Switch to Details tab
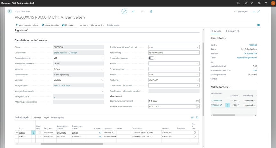This screenshot has height=148, width=276. pos(216,31)
